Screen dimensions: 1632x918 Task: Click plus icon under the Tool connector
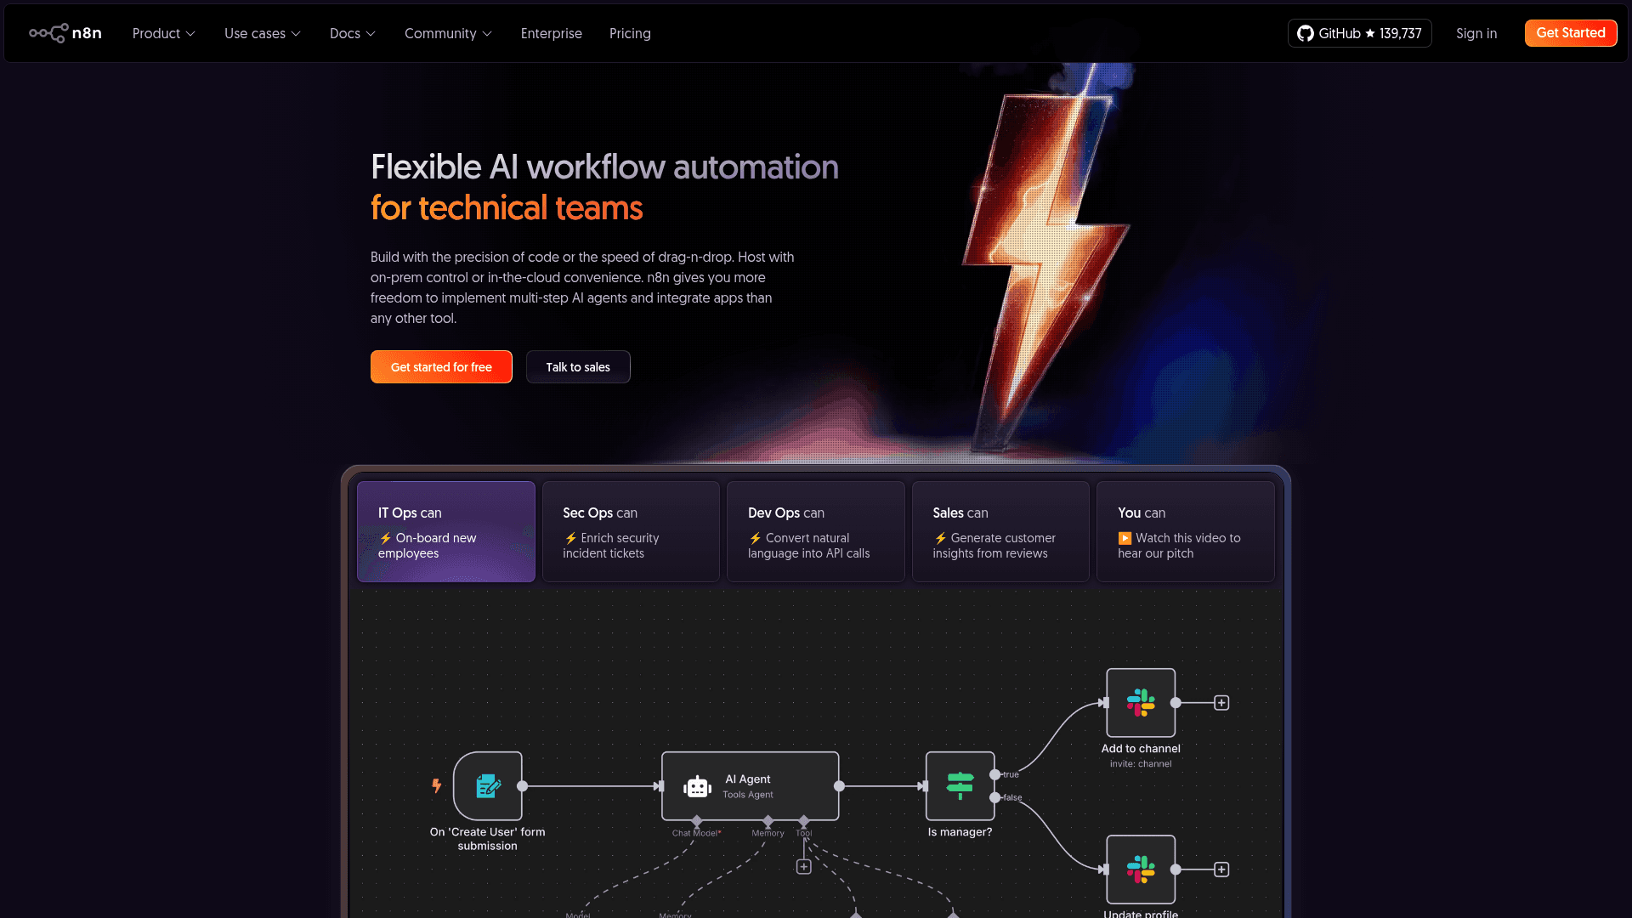point(803,867)
